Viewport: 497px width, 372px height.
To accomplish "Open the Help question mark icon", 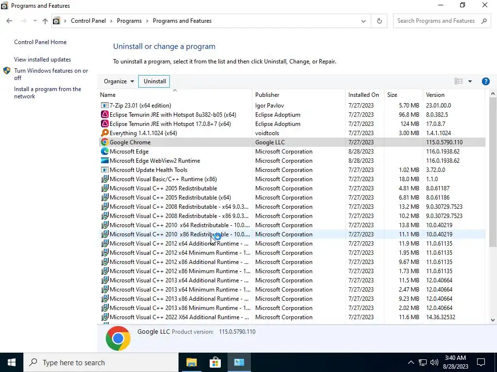I will [485, 81].
